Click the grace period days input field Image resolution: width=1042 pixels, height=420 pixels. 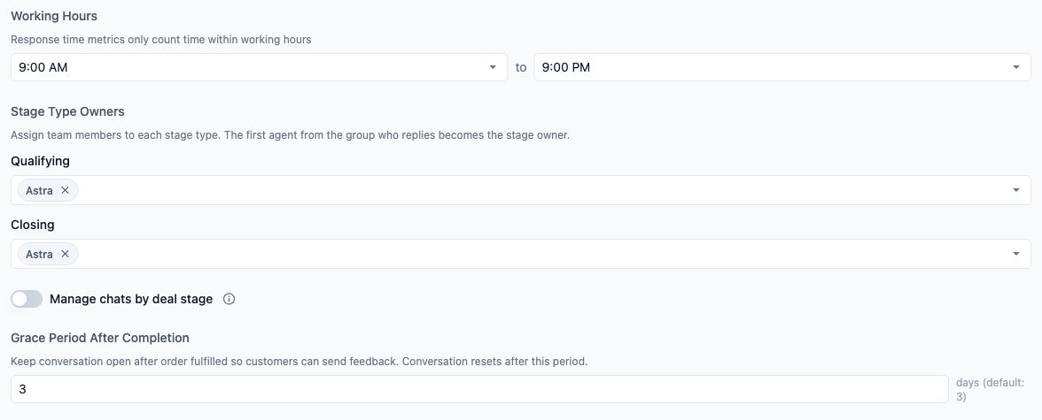pyautogui.click(x=480, y=389)
